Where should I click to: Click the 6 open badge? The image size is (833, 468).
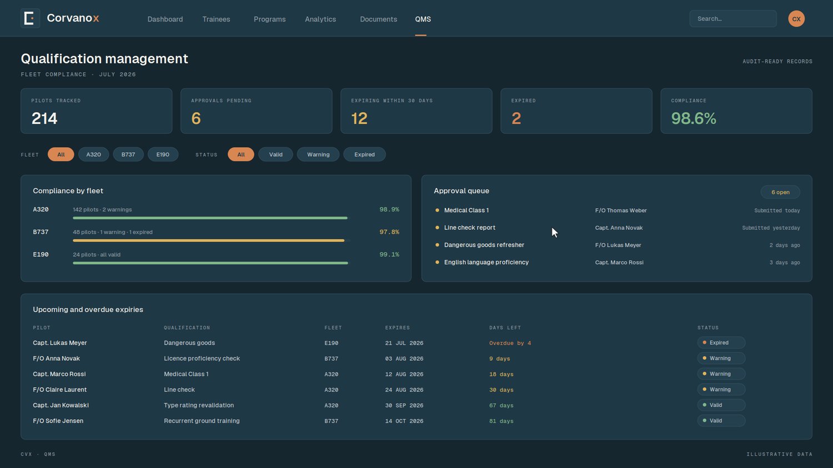coord(780,192)
